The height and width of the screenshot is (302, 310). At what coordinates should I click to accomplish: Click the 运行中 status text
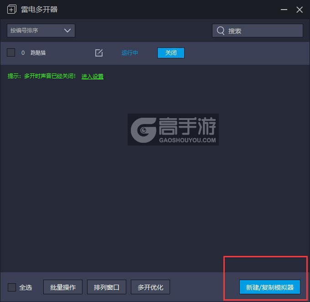click(x=129, y=53)
